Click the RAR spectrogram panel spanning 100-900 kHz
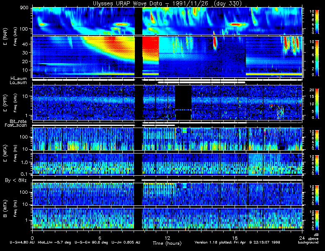Image resolution: width=325 pixels, height=251 pixels. click(x=167, y=21)
